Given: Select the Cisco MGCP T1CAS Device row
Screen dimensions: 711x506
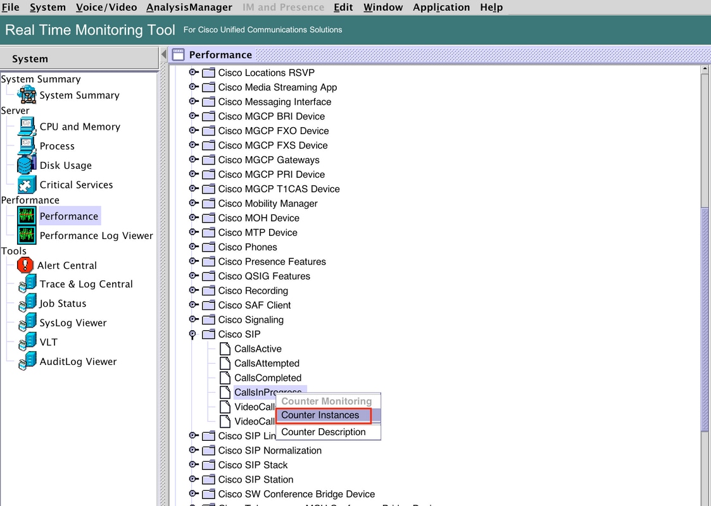Looking at the screenshot, I should [279, 188].
